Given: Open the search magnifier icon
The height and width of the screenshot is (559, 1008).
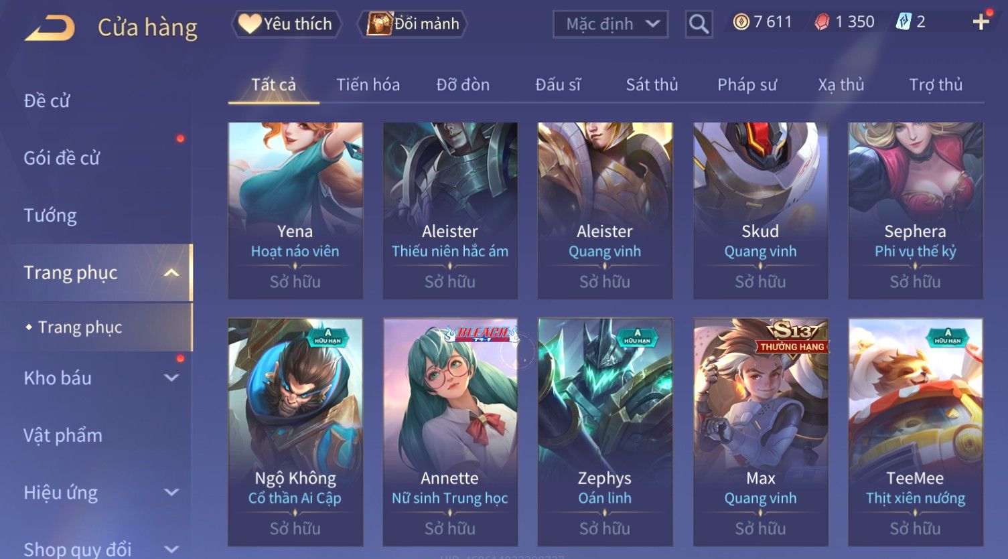Looking at the screenshot, I should click(699, 24).
